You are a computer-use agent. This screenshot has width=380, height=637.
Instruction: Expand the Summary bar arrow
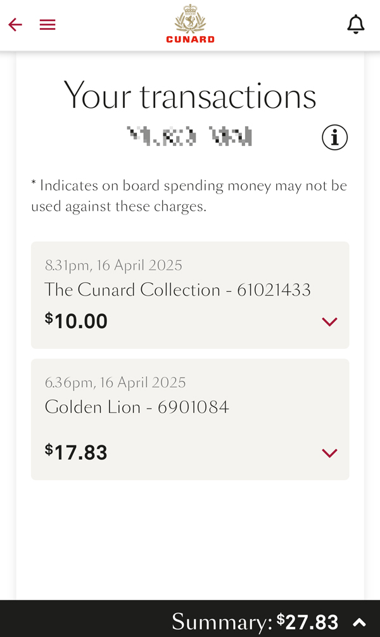pos(359,622)
